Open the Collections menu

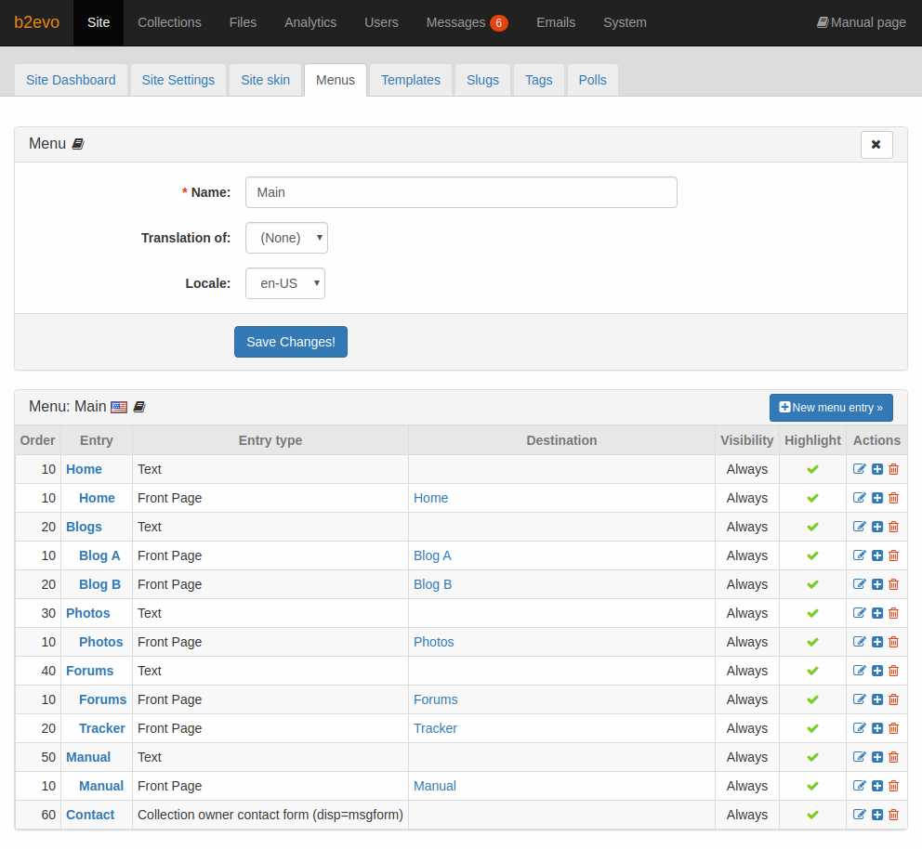tap(169, 22)
